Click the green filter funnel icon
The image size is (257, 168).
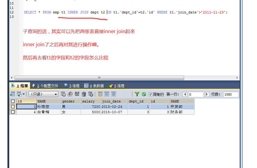click(x=137, y=94)
